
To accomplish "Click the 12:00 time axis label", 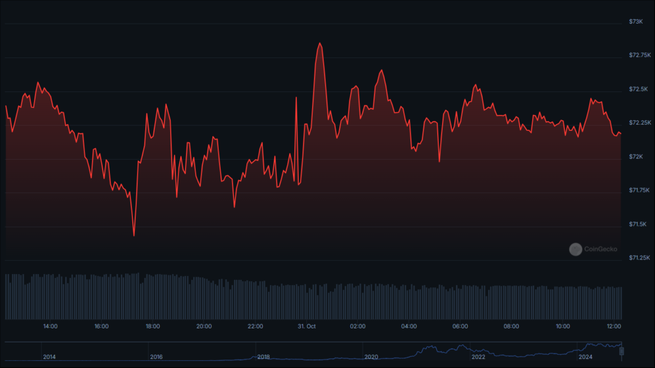I will coord(613,326).
